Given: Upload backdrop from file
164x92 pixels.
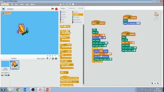Looking at the screenshot, I should pos(6,75).
